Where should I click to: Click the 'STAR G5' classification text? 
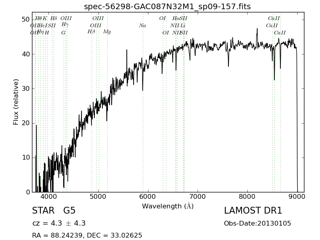[54, 210]
